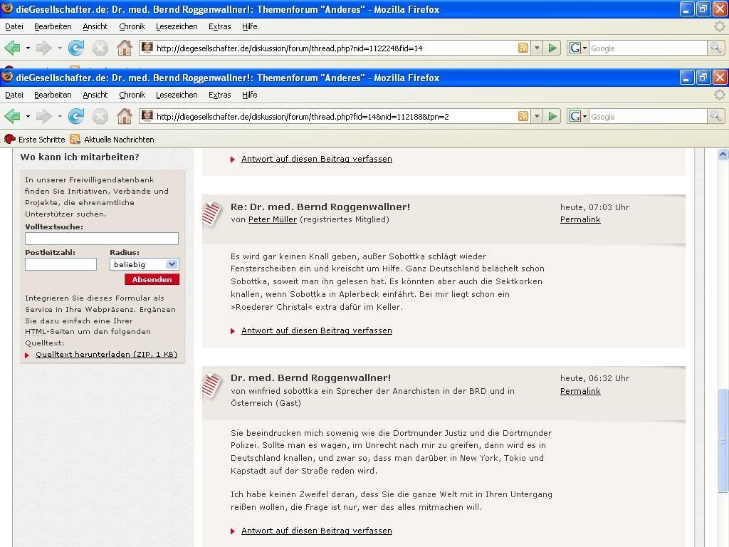Viewport: 729px width, 547px height.
Task: Click the Volltextsuche text field
Action: (102, 239)
